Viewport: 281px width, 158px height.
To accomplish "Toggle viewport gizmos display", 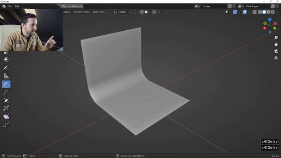I will (x=235, y=12).
